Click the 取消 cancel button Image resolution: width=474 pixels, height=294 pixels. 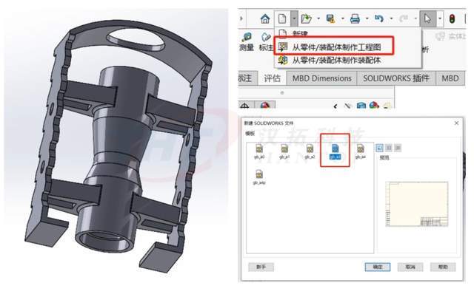coord(410,267)
